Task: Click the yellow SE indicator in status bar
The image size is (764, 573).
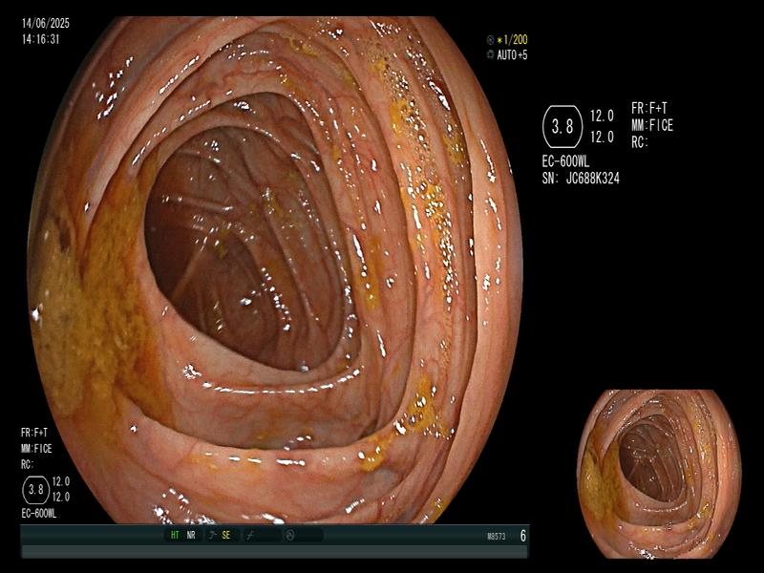Action: pyautogui.click(x=226, y=535)
